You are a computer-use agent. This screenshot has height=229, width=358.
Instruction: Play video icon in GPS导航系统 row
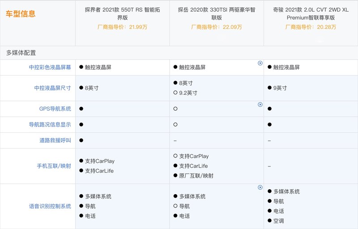click(x=260, y=105)
